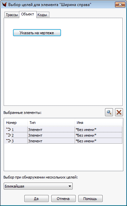Close the dialog with title bar X

click(120, 5)
